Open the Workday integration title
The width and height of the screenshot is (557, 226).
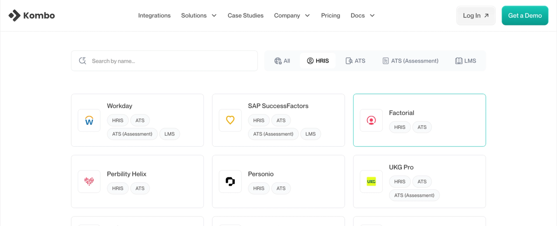120,106
